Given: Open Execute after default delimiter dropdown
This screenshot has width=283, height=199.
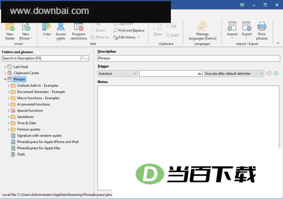Looking at the screenshot, I should [234, 74].
